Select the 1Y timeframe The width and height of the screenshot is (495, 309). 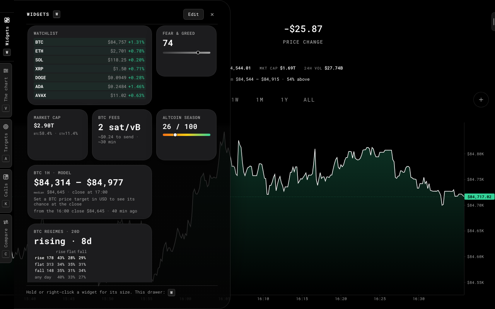285,100
